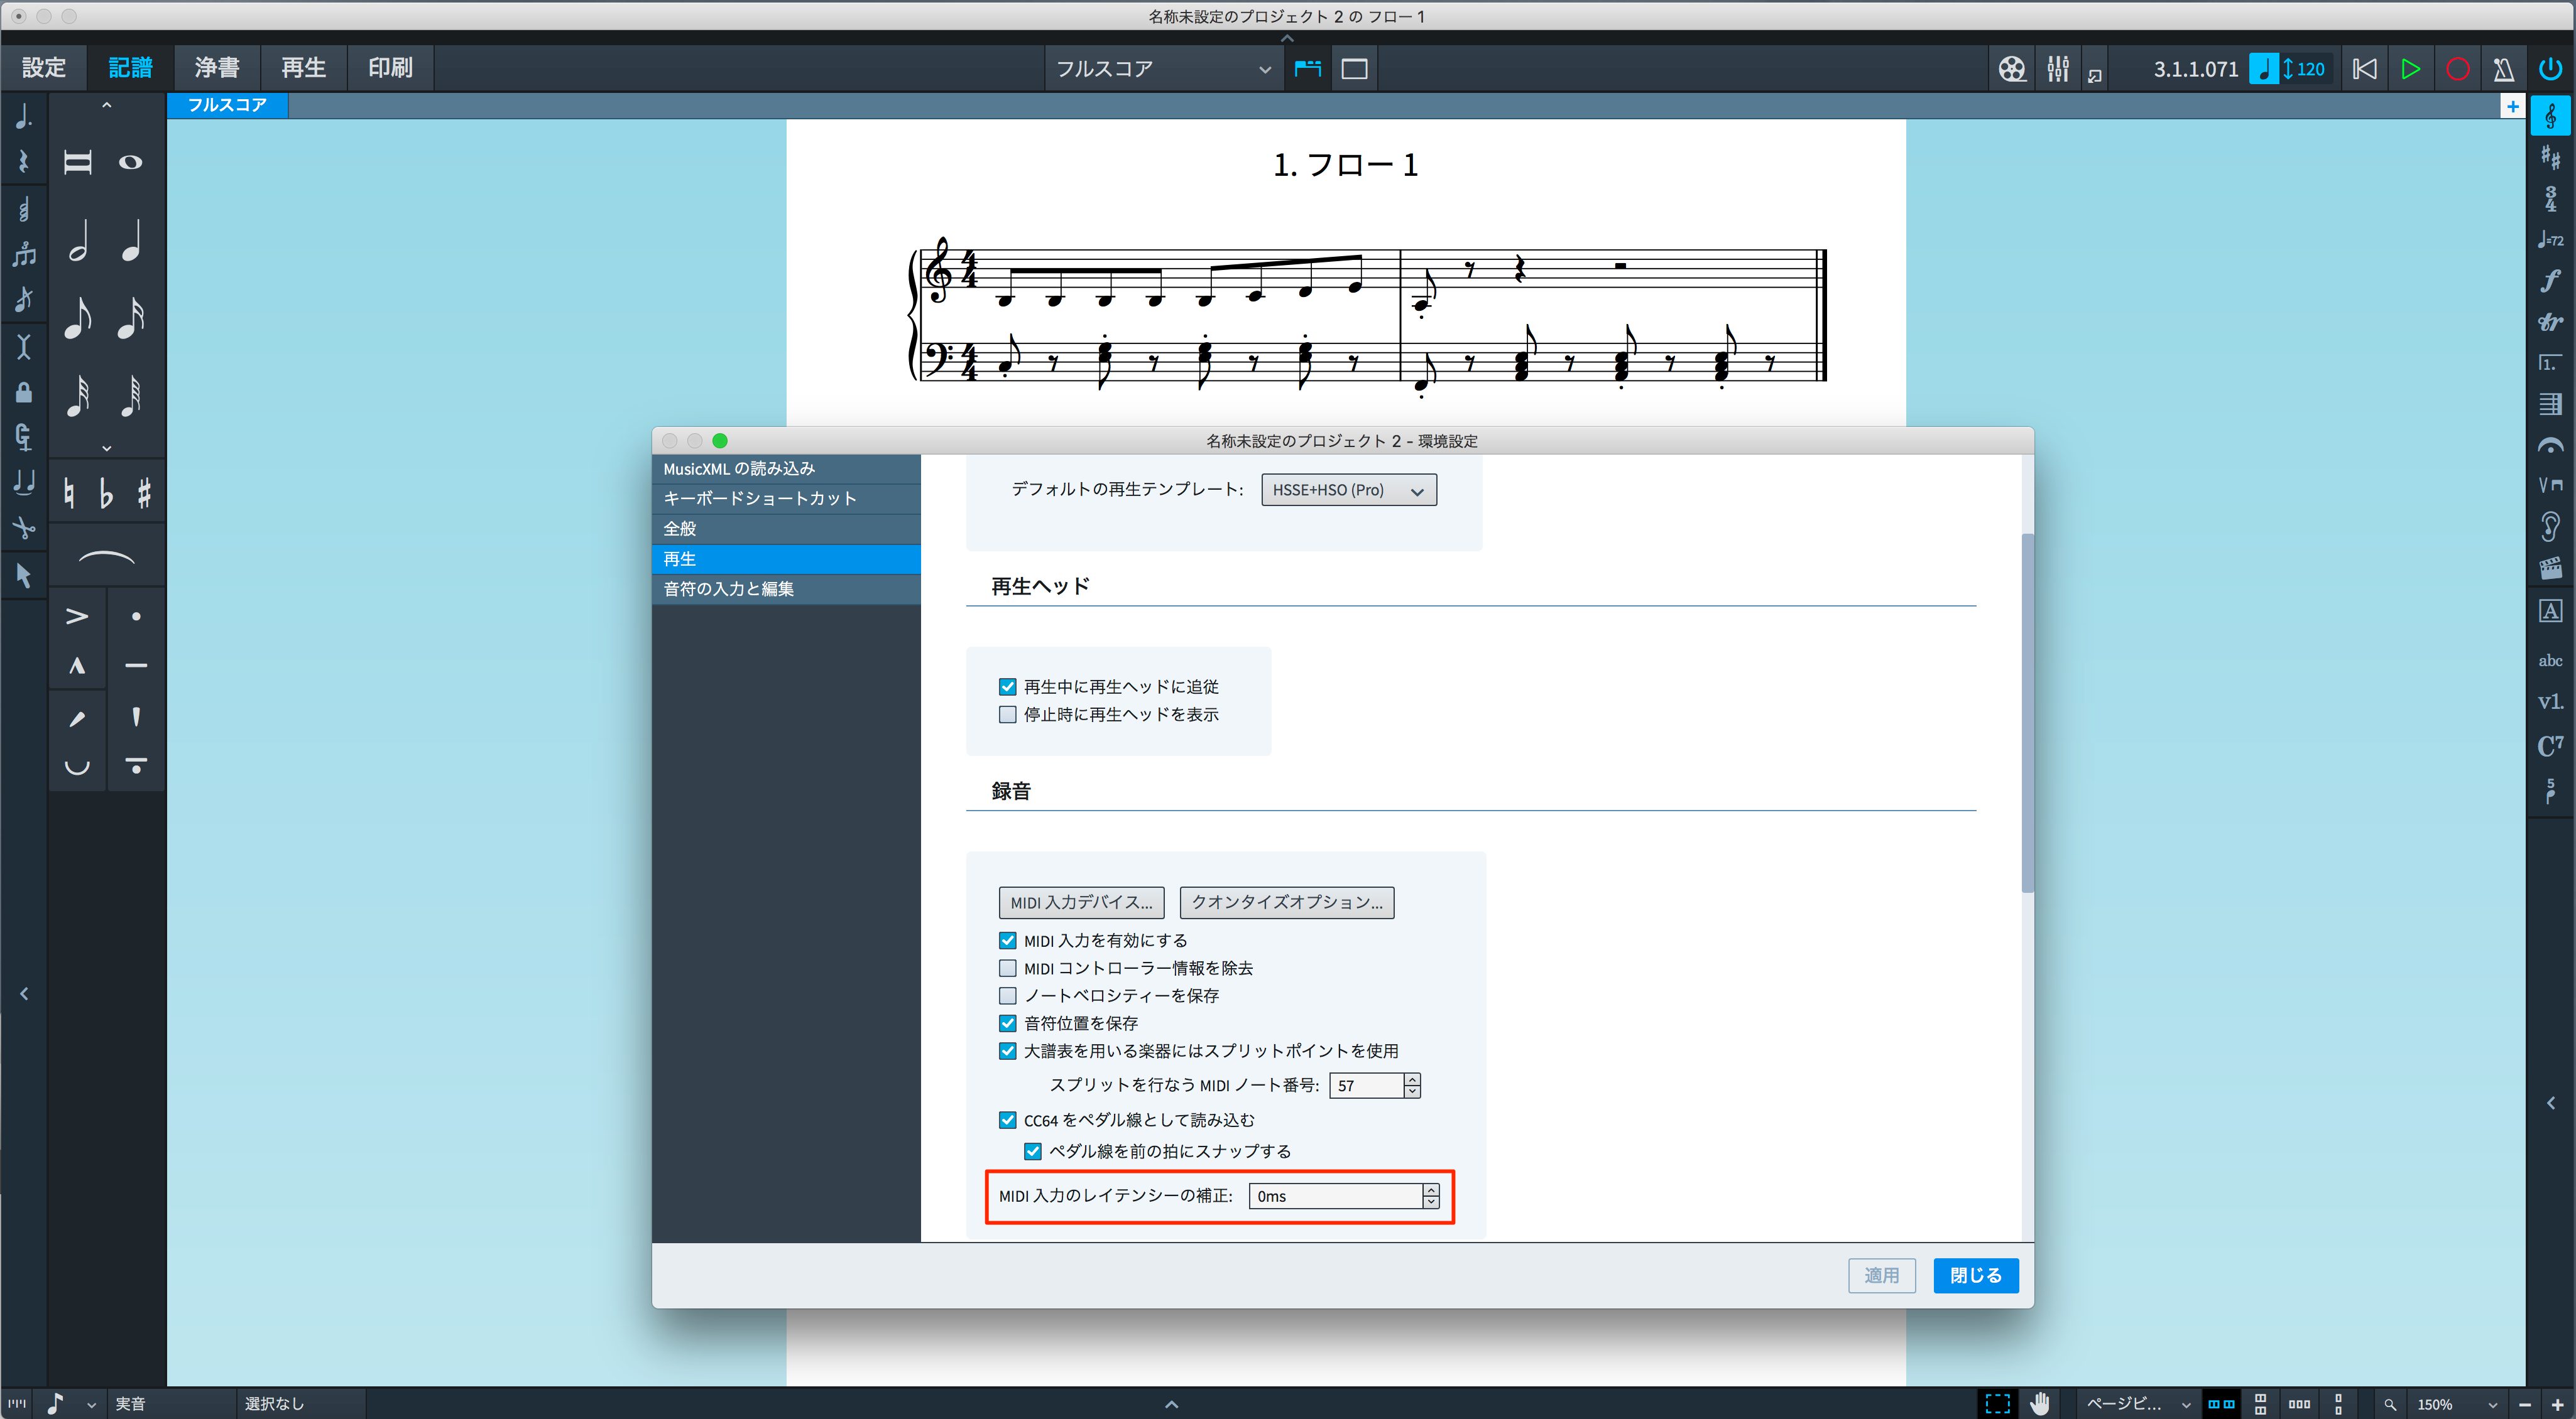
Task: Open the Chord Symbols C7 panel
Action: click(2551, 745)
